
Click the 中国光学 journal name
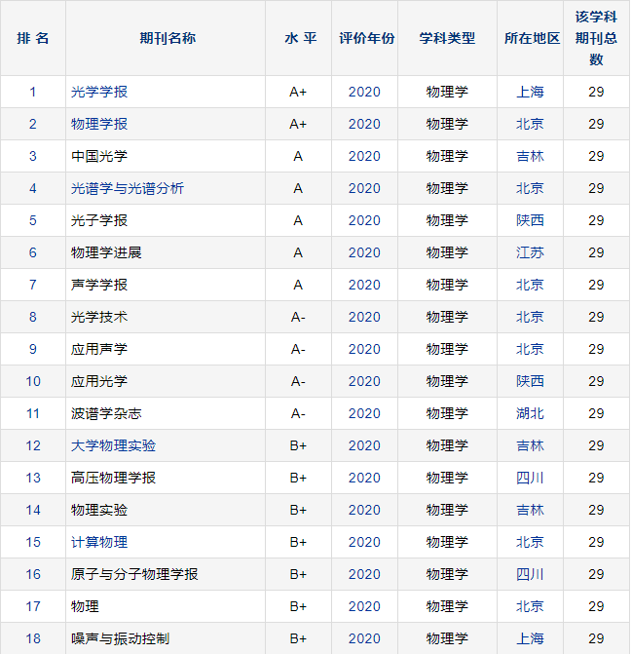[x=99, y=156]
